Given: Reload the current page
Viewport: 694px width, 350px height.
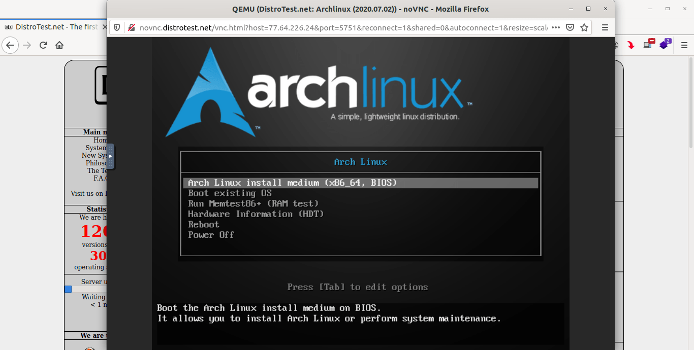Looking at the screenshot, I should pyautogui.click(x=43, y=45).
